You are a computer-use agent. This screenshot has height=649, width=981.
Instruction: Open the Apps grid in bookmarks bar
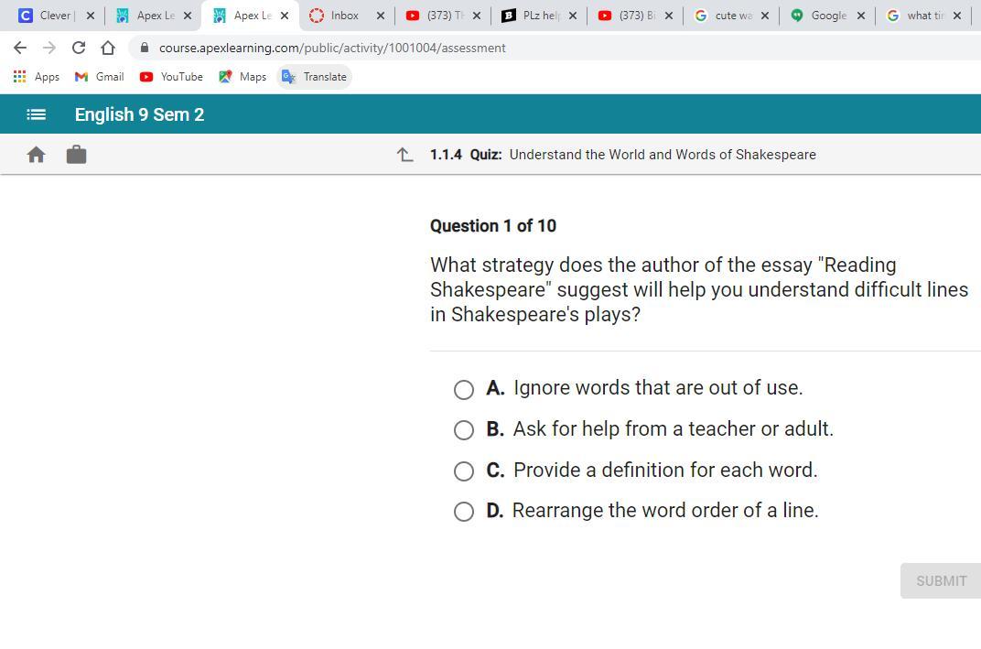pos(37,77)
